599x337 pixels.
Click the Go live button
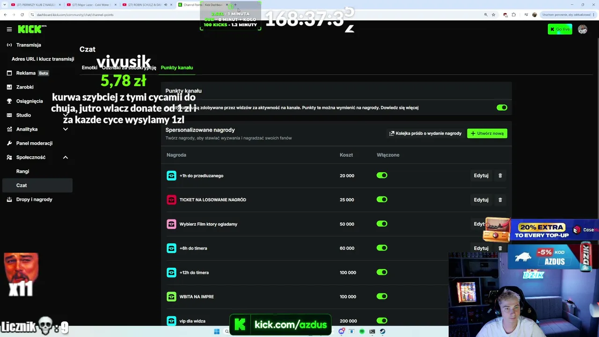pyautogui.click(x=560, y=29)
